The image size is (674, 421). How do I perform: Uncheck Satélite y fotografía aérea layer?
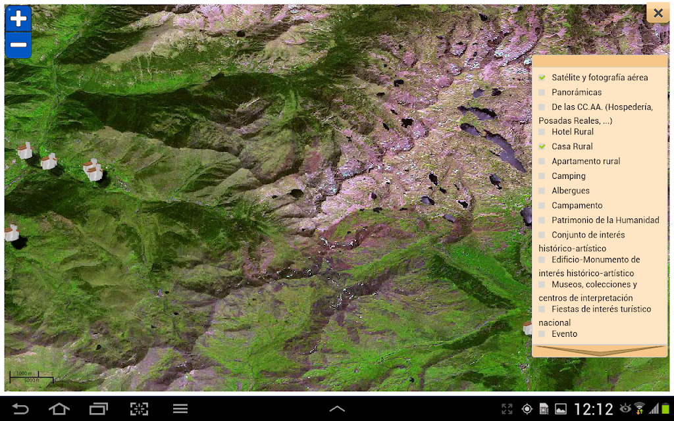click(542, 78)
